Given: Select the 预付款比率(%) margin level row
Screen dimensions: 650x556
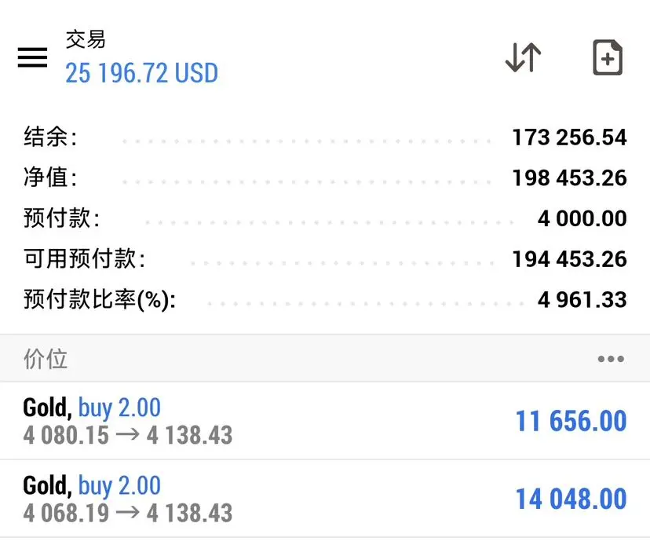Looking at the screenshot, I should pos(325,299).
